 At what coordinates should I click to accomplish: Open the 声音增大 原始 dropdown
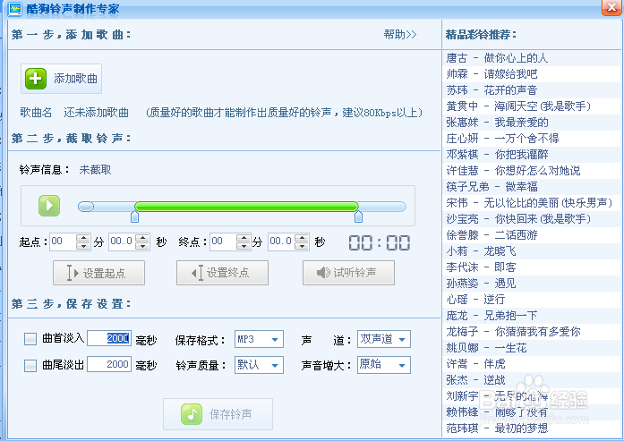[x=384, y=365]
